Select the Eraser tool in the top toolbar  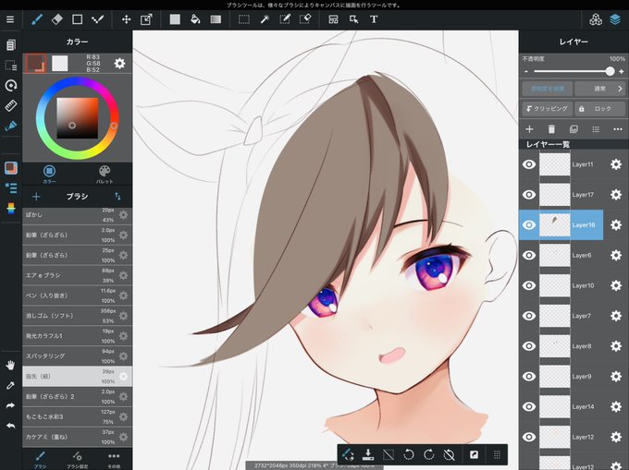(x=57, y=19)
